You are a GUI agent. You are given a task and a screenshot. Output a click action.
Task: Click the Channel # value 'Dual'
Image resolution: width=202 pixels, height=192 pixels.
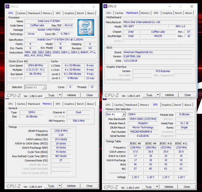pos(79,112)
